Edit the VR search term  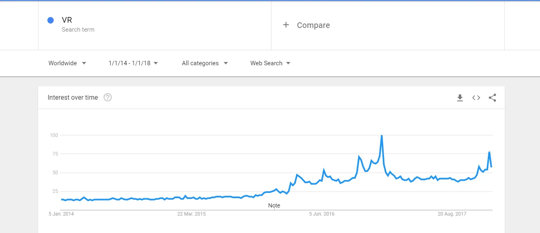click(67, 20)
